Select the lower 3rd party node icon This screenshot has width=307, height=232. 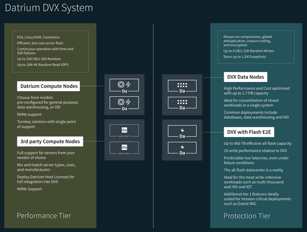coord(124,148)
